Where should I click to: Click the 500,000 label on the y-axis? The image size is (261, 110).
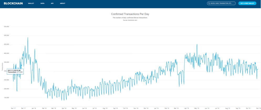click(7, 35)
